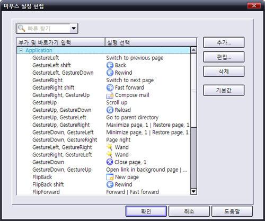Click the 'Page right' action text

point(118,140)
